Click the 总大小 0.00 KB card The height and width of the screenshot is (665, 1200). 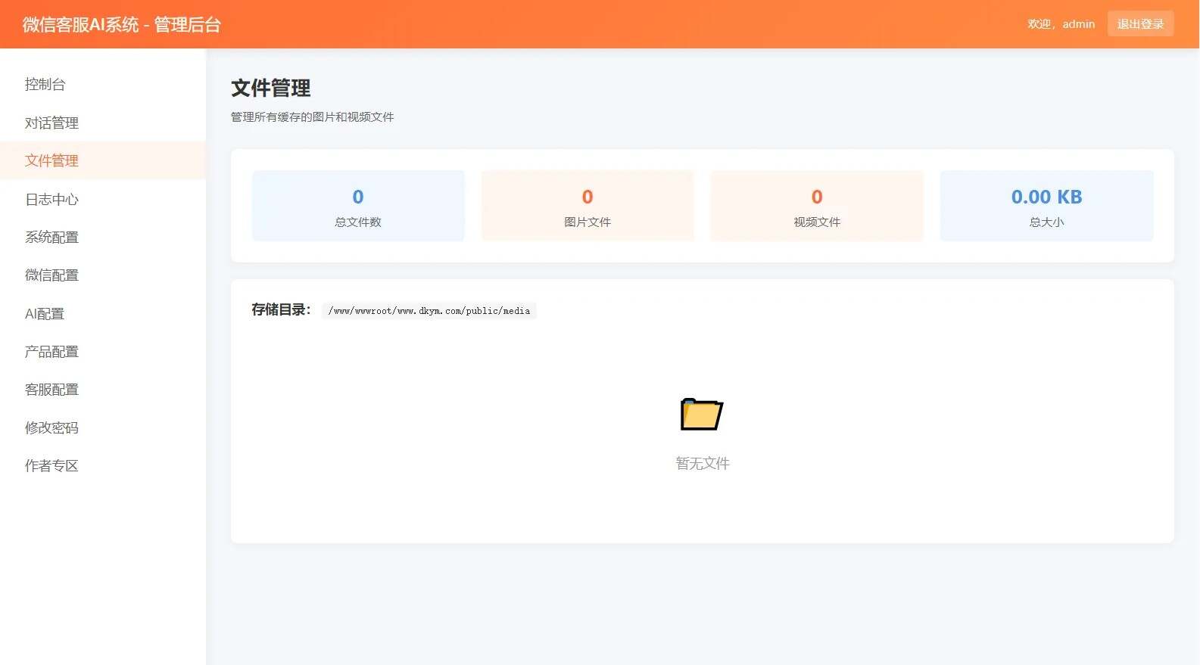tap(1046, 206)
